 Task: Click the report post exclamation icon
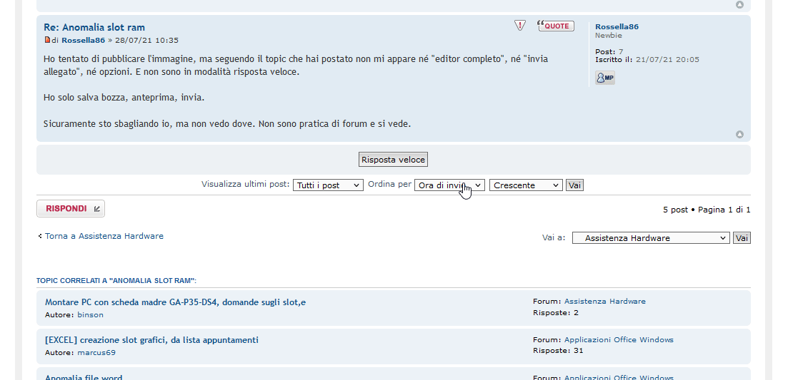pos(520,26)
